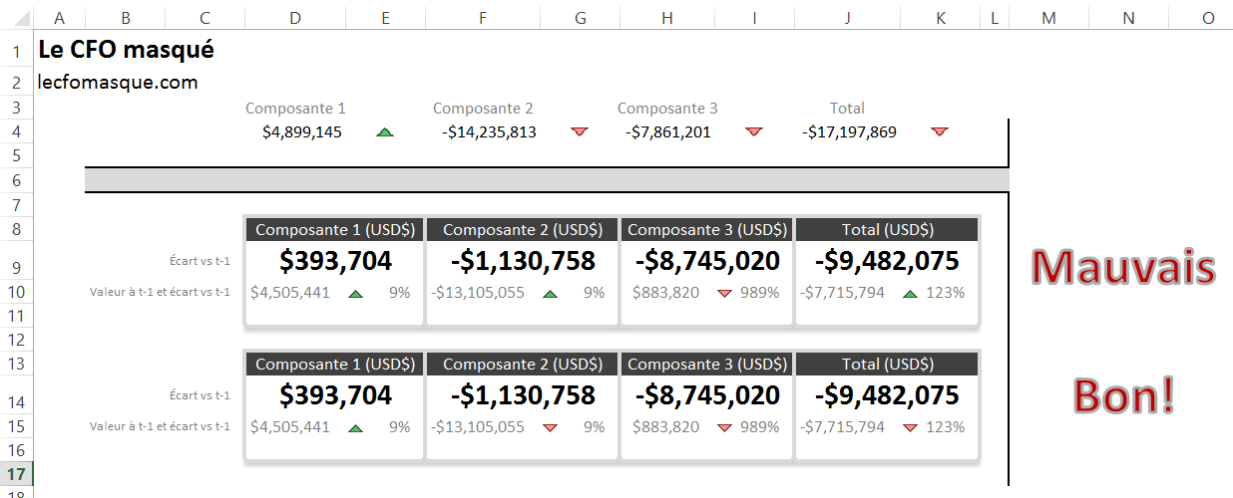Image resolution: width=1233 pixels, height=498 pixels.
Task: Click red down triangle next to -$7,861,201
Action: coord(754,132)
